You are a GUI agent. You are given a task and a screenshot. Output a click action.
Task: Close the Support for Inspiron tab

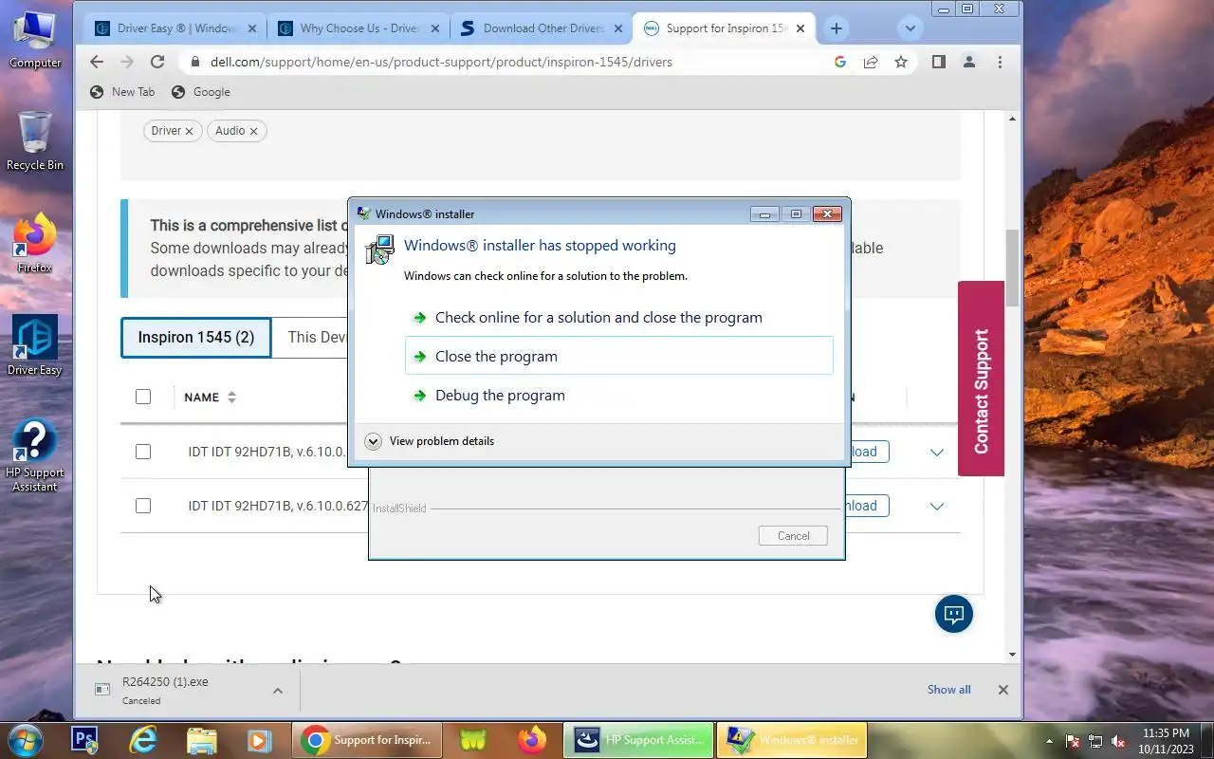click(x=800, y=28)
